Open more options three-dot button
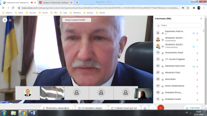The height and width of the screenshot is (116, 207). click(153, 108)
